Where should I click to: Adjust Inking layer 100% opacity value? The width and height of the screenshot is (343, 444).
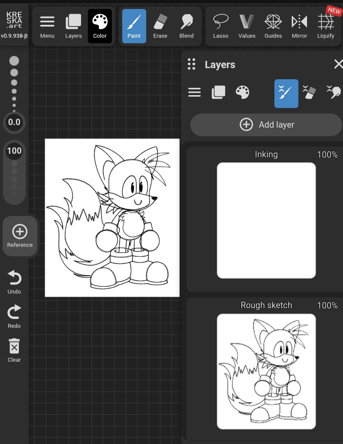(327, 155)
